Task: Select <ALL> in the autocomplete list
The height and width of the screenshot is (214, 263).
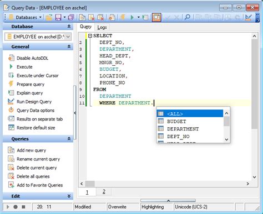Action: (190, 114)
